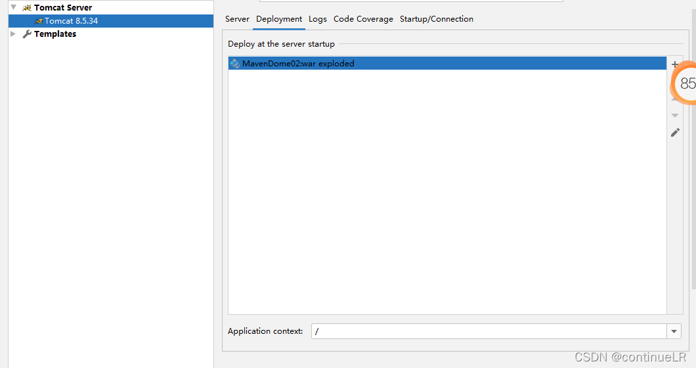Select Tomcat 8.5.34 configuration
Image resolution: width=696 pixels, height=368 pixels.
[x=111, y=21]
